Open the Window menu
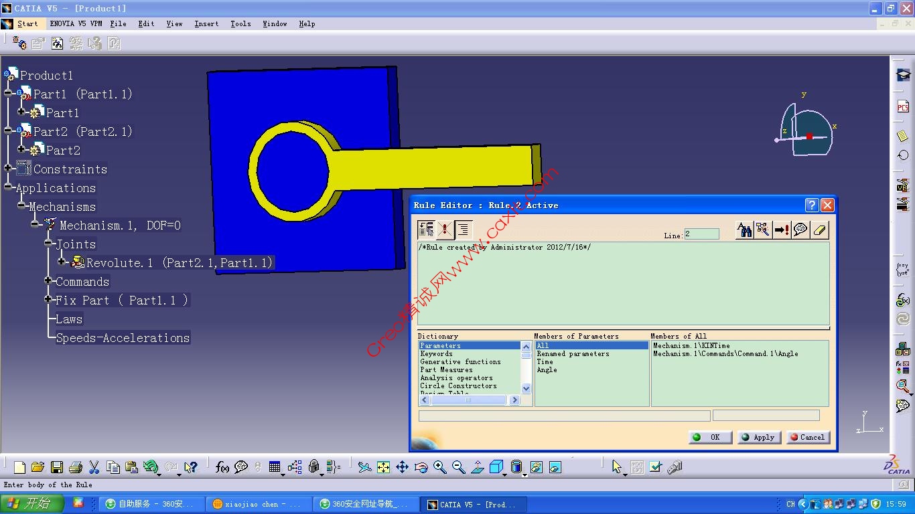 point(275,24)
